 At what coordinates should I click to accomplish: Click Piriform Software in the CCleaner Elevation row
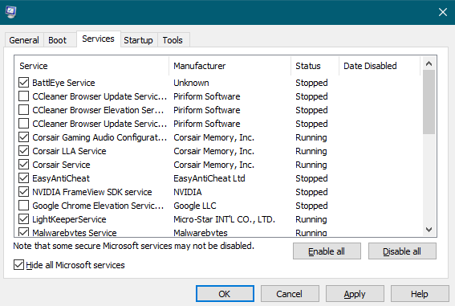coord(207,110)
